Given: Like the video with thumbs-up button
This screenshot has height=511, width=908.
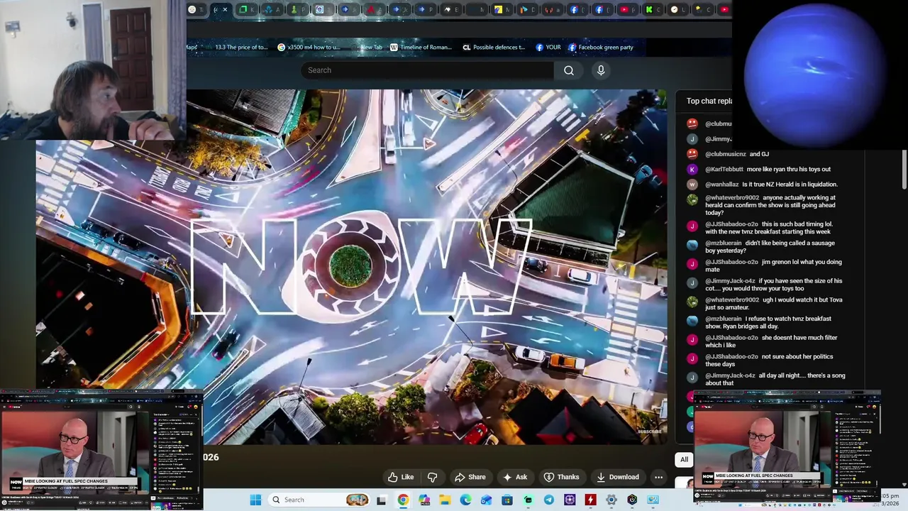Looking at the screenshot, I should pos(401,477).
